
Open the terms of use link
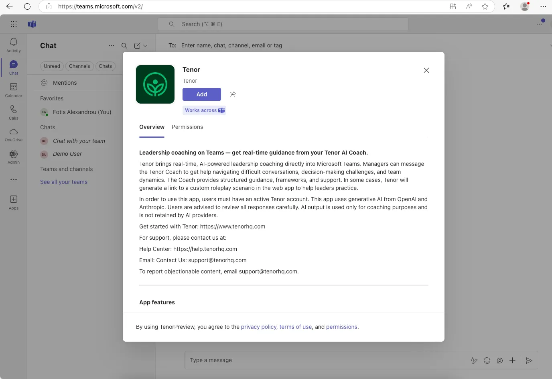point(296,327)
